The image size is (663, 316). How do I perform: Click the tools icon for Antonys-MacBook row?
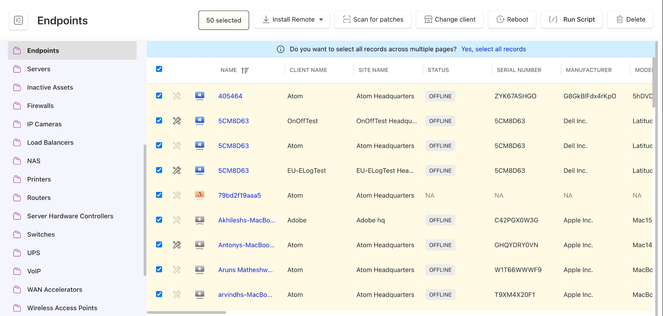pyautogui.click(x=177, y=245)
